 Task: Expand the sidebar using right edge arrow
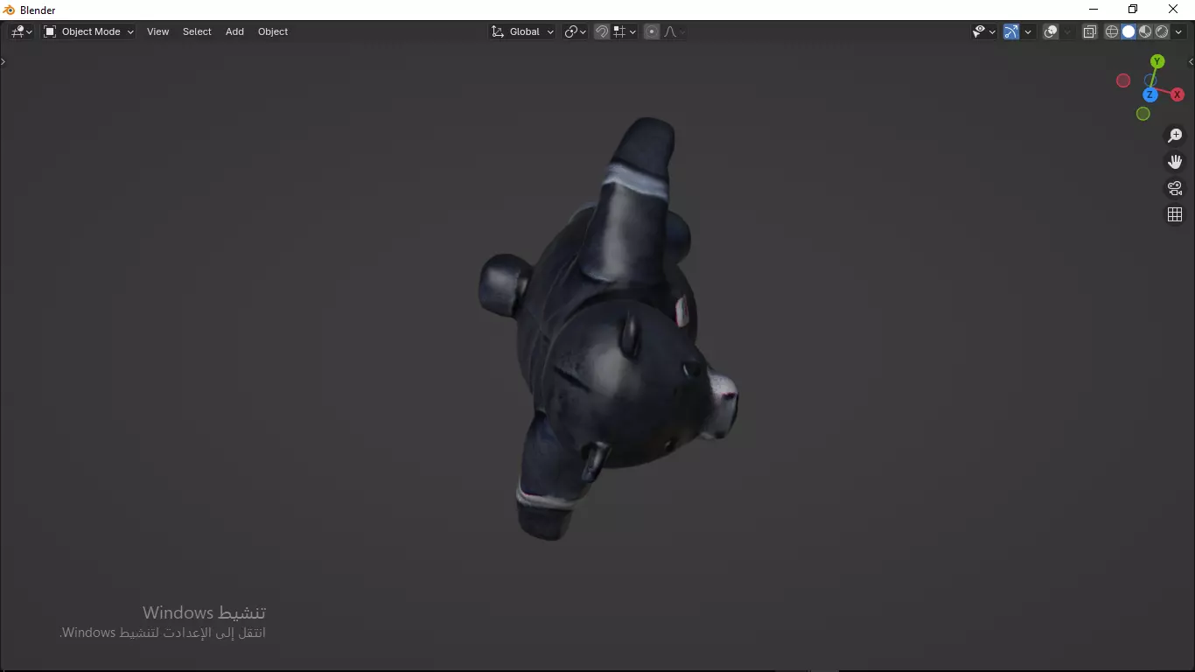[x=1191, y=62]
